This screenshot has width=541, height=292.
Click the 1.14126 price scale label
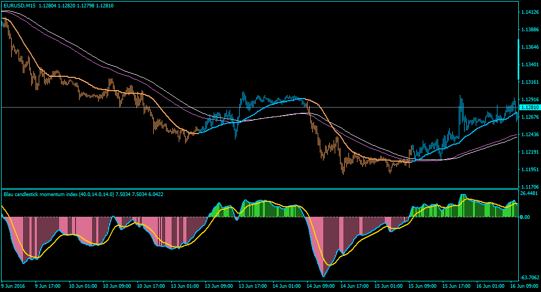(x=530, y=12)
